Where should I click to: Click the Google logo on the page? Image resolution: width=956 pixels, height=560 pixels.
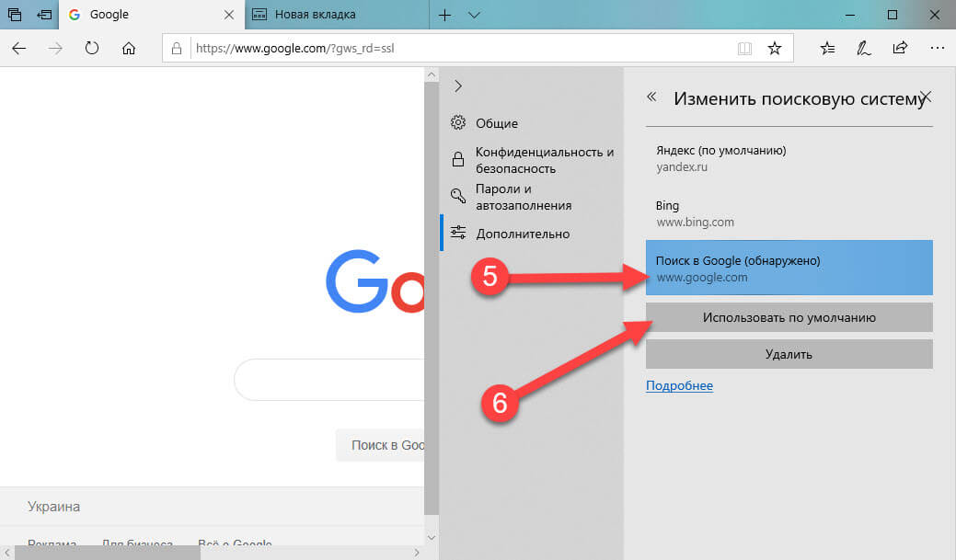coord(375,281)
